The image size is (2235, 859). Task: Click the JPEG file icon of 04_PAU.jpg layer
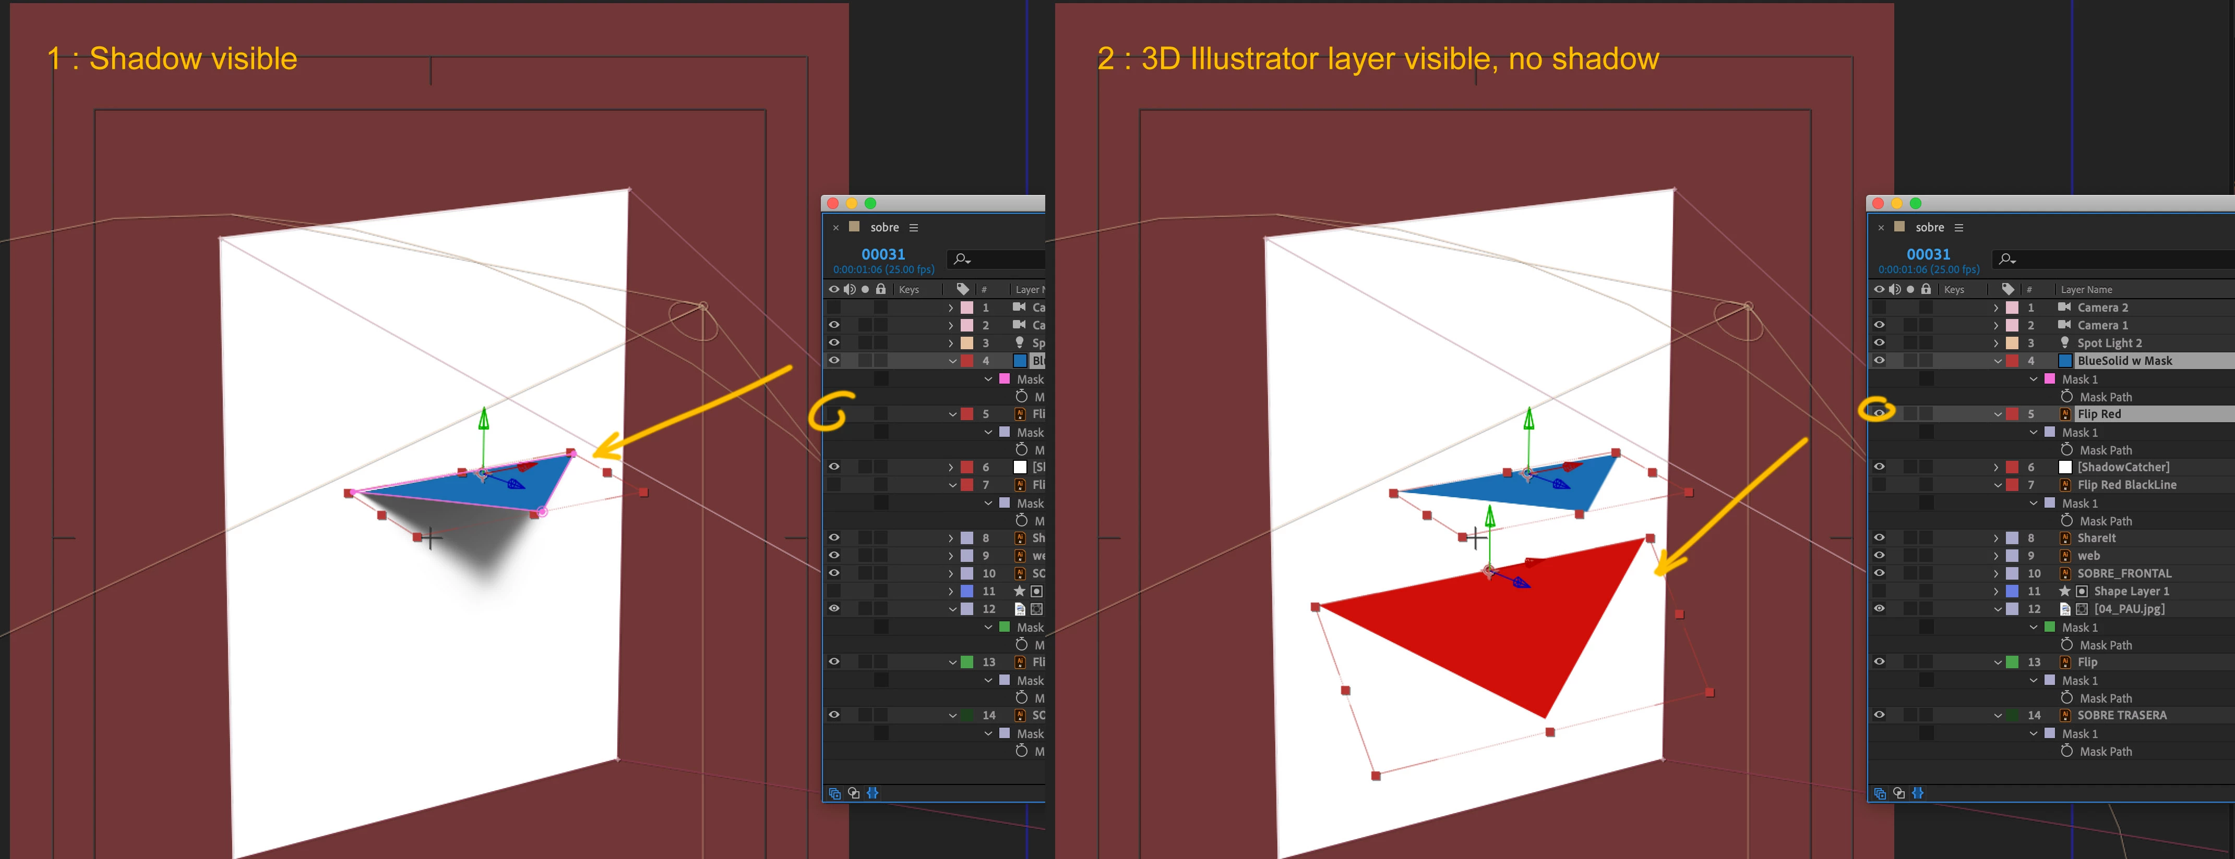pos(2065,608)
